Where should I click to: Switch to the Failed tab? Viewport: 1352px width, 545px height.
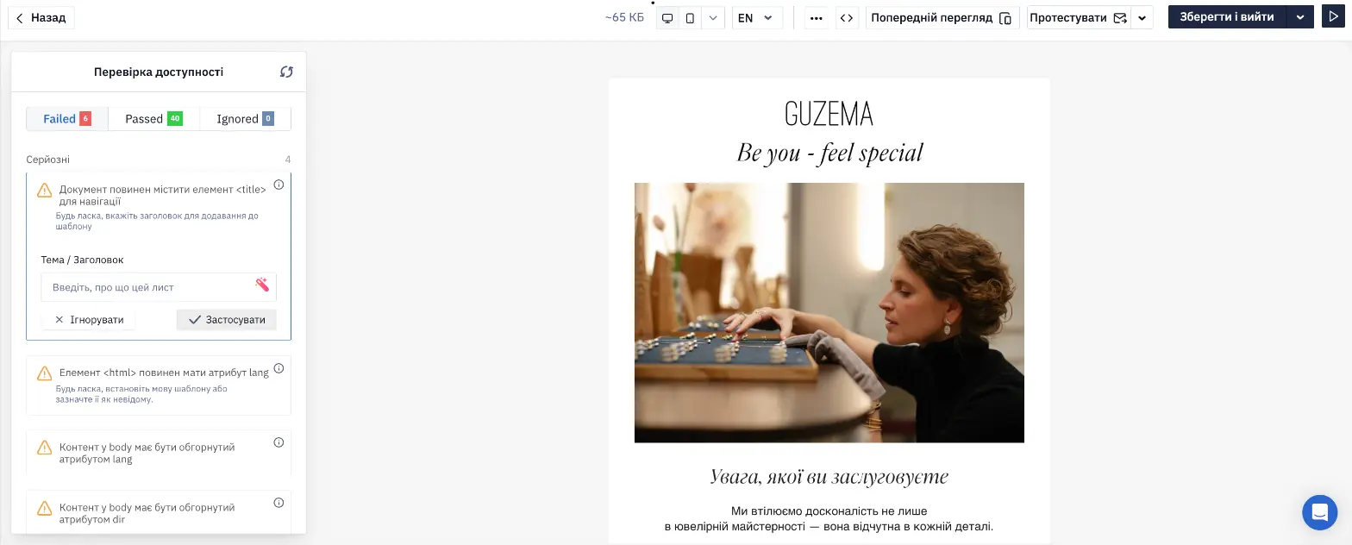click(67, 119)
